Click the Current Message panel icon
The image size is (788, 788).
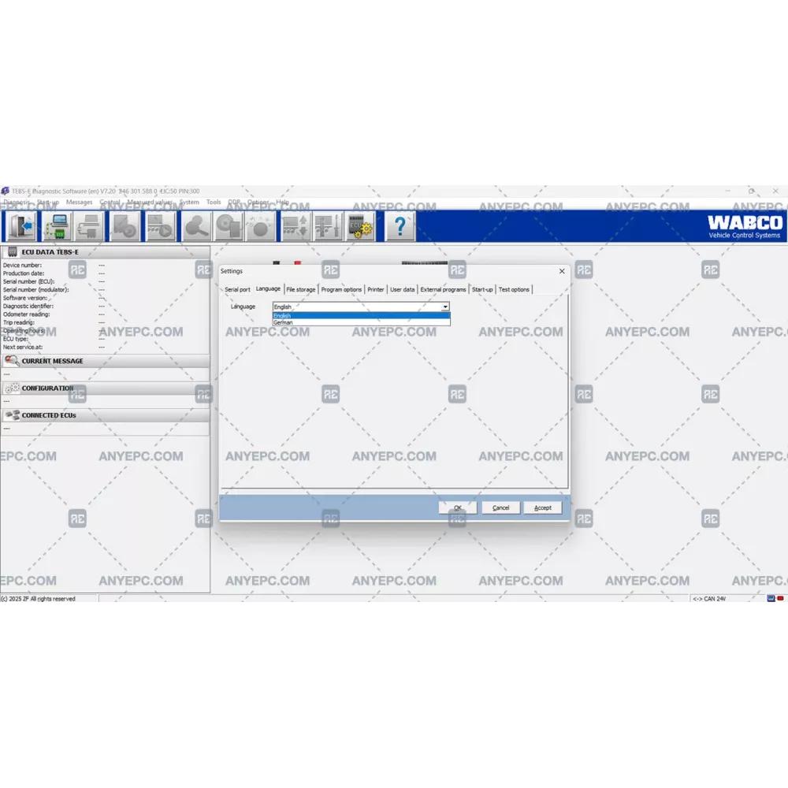12,361
